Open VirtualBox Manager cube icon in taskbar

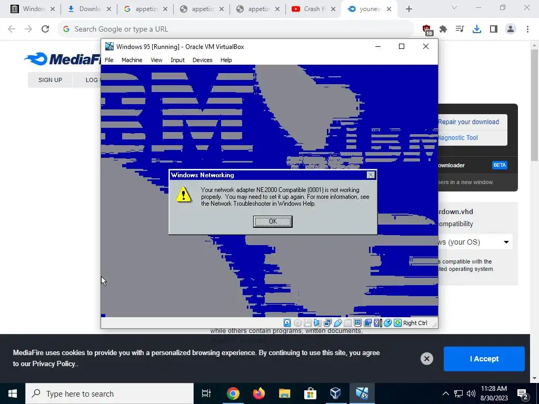pyautogui.click(x=335, y=393)
